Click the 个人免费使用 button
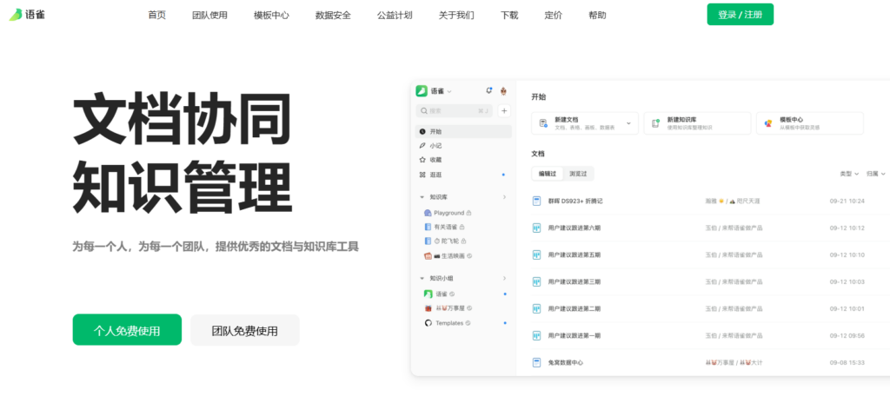890x403 pixels. (x=127, y=330)
